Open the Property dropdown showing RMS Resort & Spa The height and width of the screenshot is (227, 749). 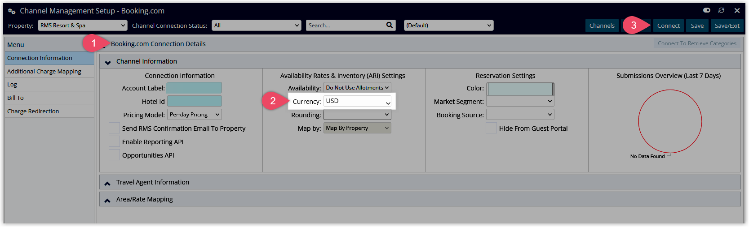coord(83,26)
